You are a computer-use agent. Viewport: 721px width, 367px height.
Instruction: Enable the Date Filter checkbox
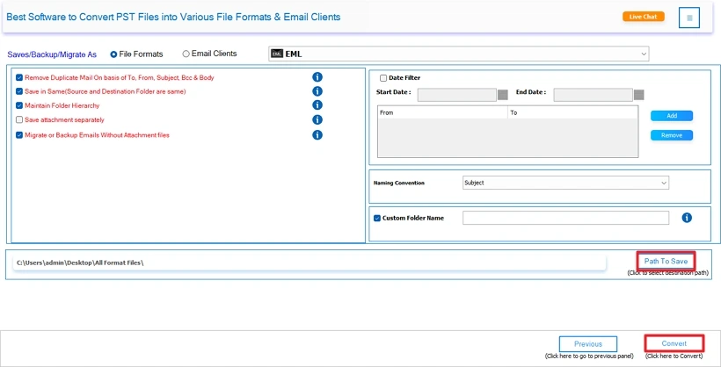tap(383, 78)
